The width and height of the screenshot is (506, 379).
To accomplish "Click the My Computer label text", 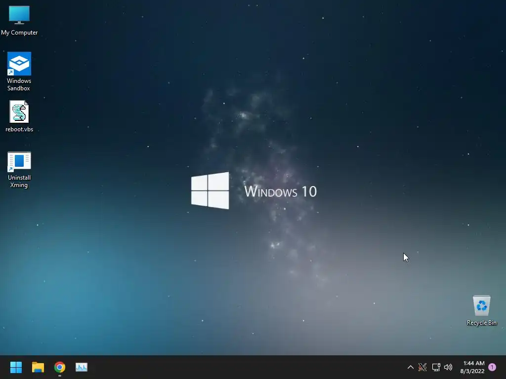I will [x=19, y=33].
